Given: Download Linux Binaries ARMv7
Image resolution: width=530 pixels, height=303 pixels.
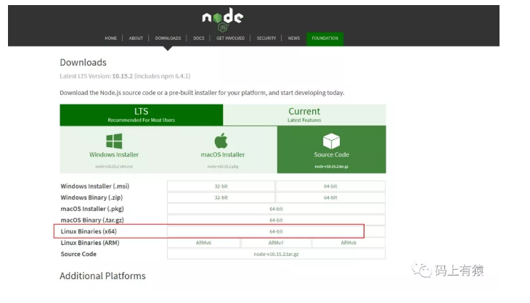Looking at the screenshot, I should tap(276, 243).
